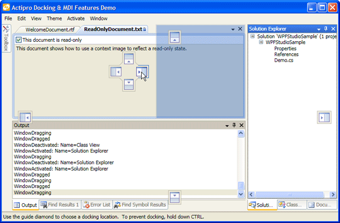The width and height of the screenshot is (340, 223).
Task: Select the Solution Explorer bottom tab
Action: pos(262,205)
